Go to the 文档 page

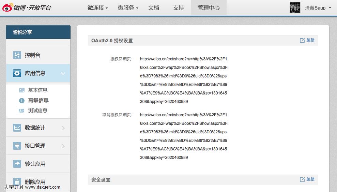tap(154, 8)
